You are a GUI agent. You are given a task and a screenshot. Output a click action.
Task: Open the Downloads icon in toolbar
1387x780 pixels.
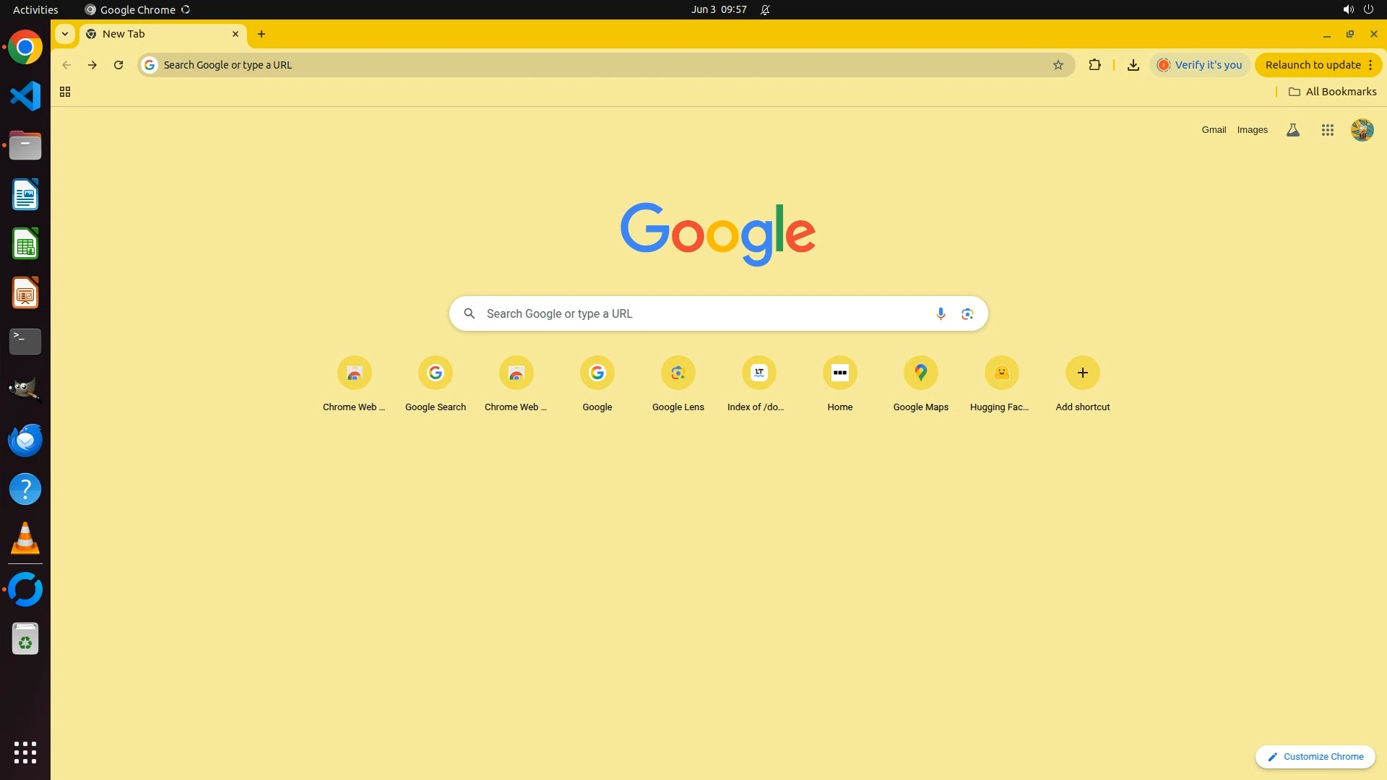pyautogui.click(x=1133, y=65)
